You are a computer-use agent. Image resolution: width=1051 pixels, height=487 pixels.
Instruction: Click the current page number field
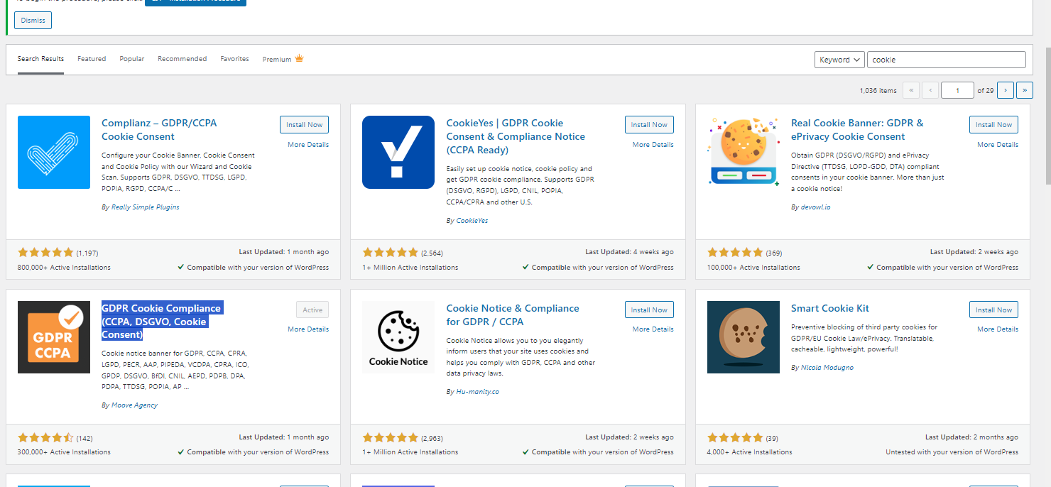pos(957,90)
